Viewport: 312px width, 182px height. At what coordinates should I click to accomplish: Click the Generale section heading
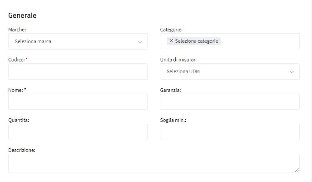click(x=22, y=15)
